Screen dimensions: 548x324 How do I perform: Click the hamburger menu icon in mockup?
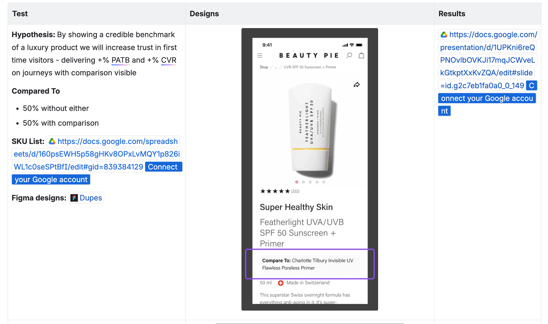pos(259,56)
